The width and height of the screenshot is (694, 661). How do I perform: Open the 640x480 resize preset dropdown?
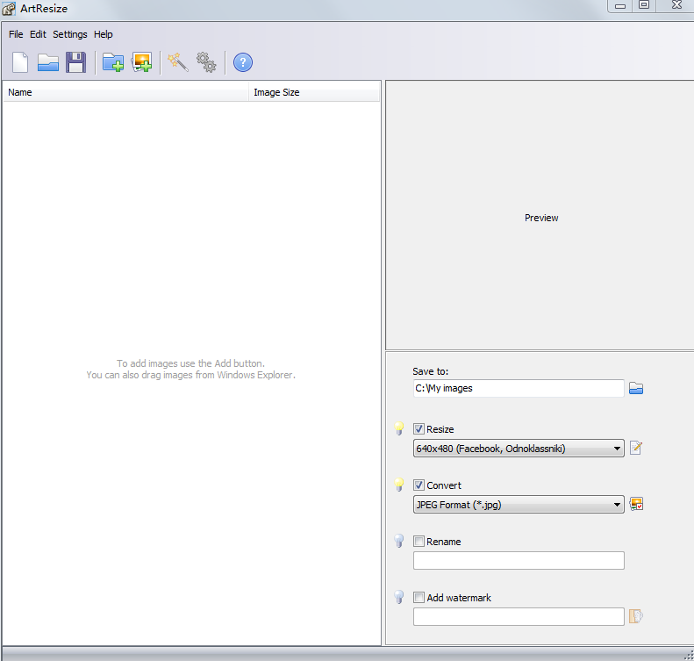tap(519, 449)
